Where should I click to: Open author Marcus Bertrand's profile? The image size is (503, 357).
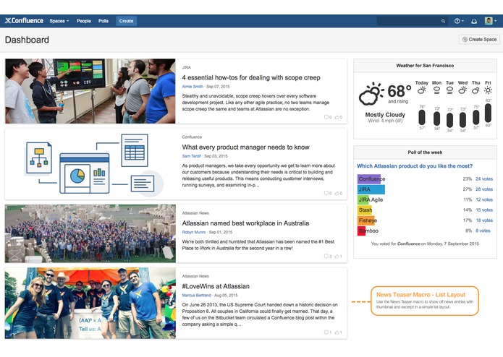point(197,295)
